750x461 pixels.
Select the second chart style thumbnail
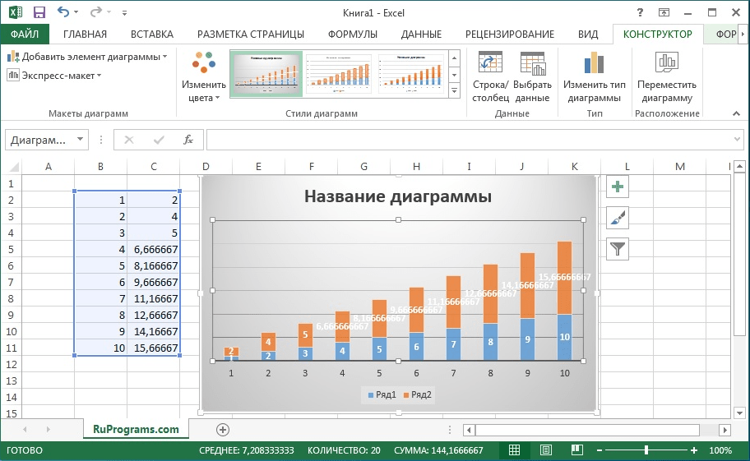(x=339, y=74)
